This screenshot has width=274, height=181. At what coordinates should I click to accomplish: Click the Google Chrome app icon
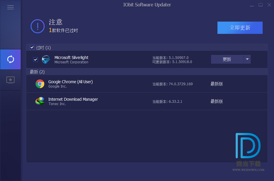pos(40,84)
